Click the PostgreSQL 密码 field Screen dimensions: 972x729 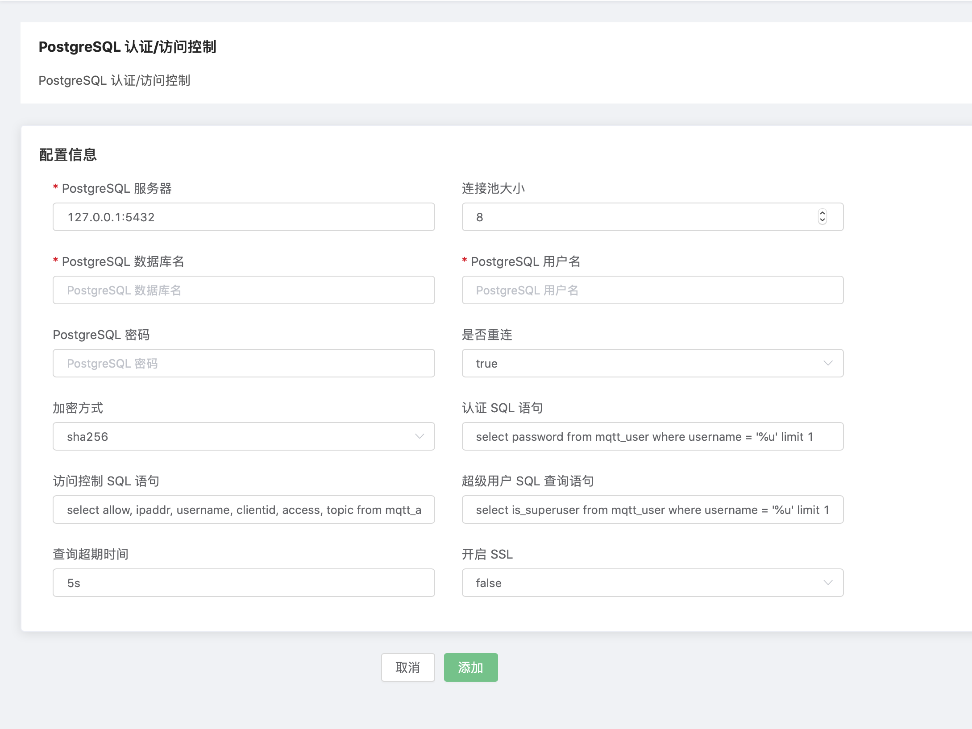(243, 363)
